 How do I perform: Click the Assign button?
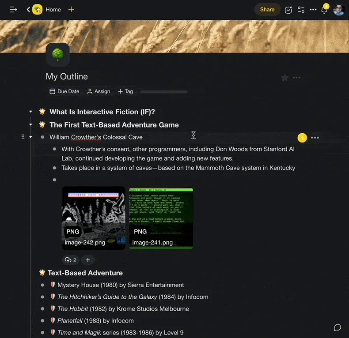tap(99, 91)
